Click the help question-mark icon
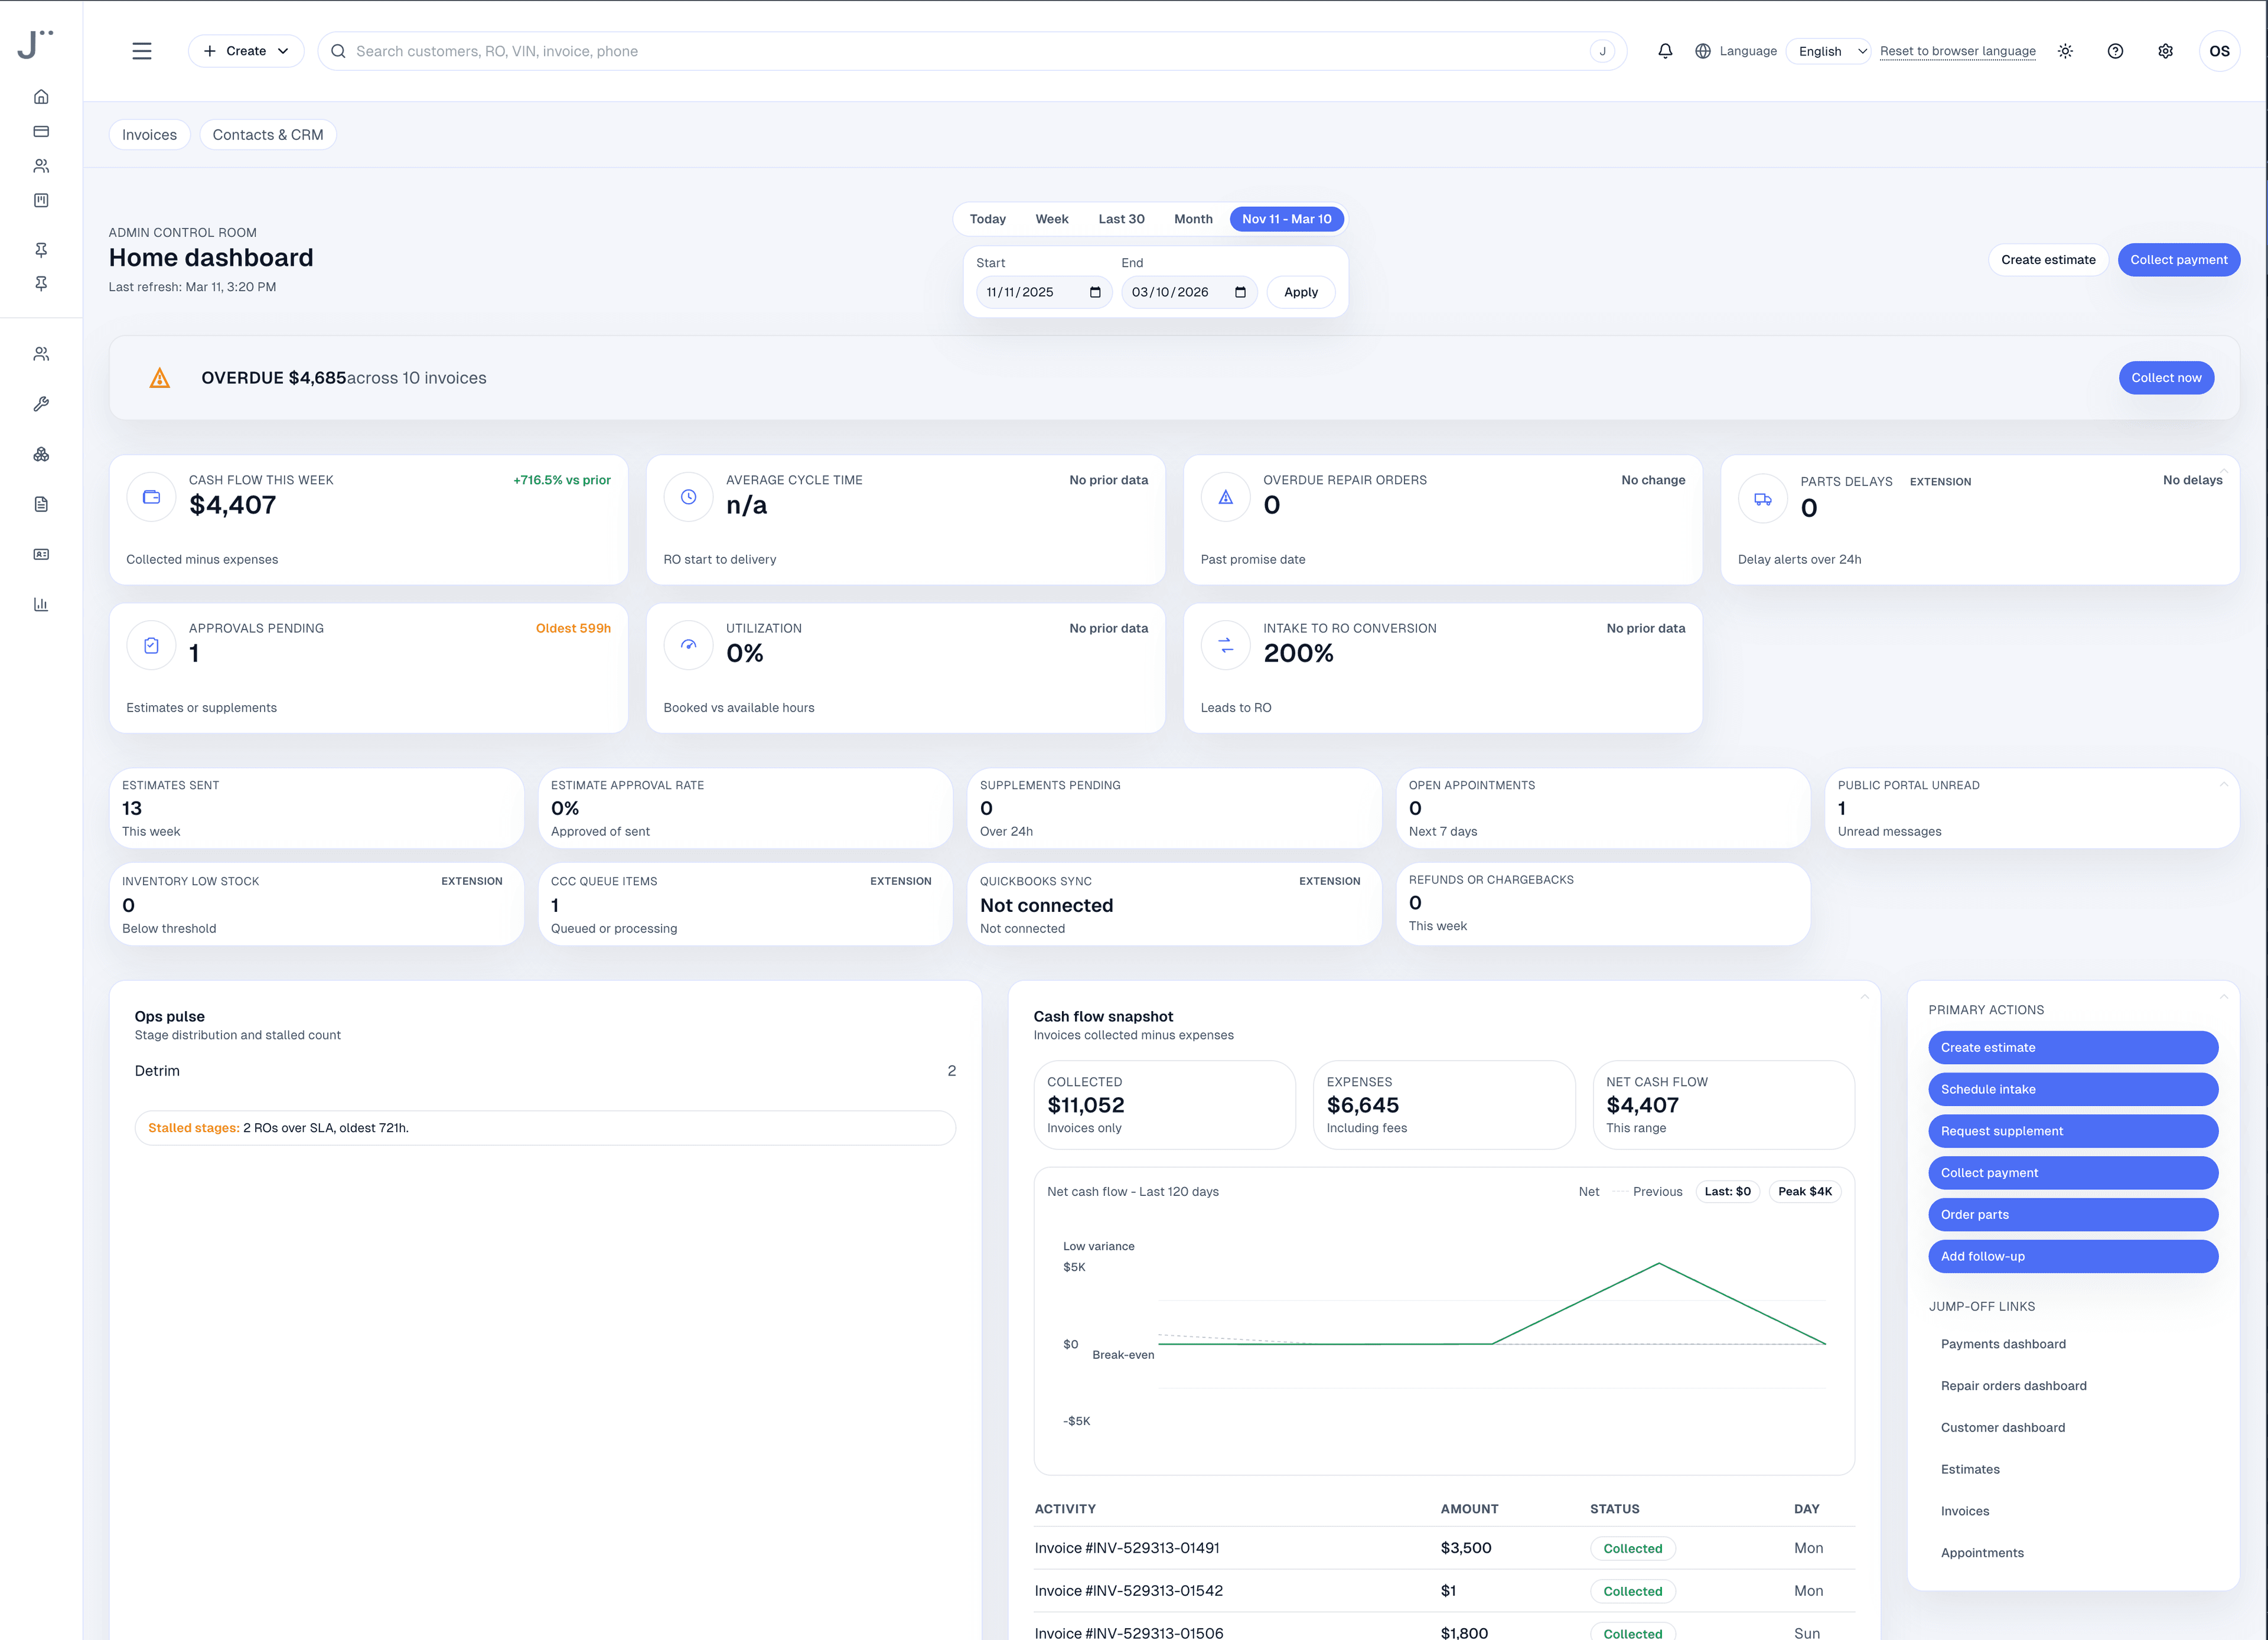The height and width of the screenshot is (1640, 2268). [x=2115, y=50]
